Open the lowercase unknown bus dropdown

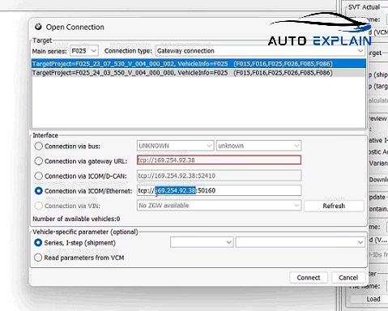click(258, 146)
